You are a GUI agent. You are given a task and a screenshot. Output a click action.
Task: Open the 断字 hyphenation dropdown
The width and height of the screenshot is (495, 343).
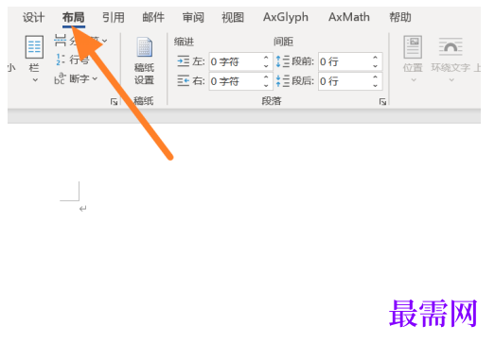point(95,78)
